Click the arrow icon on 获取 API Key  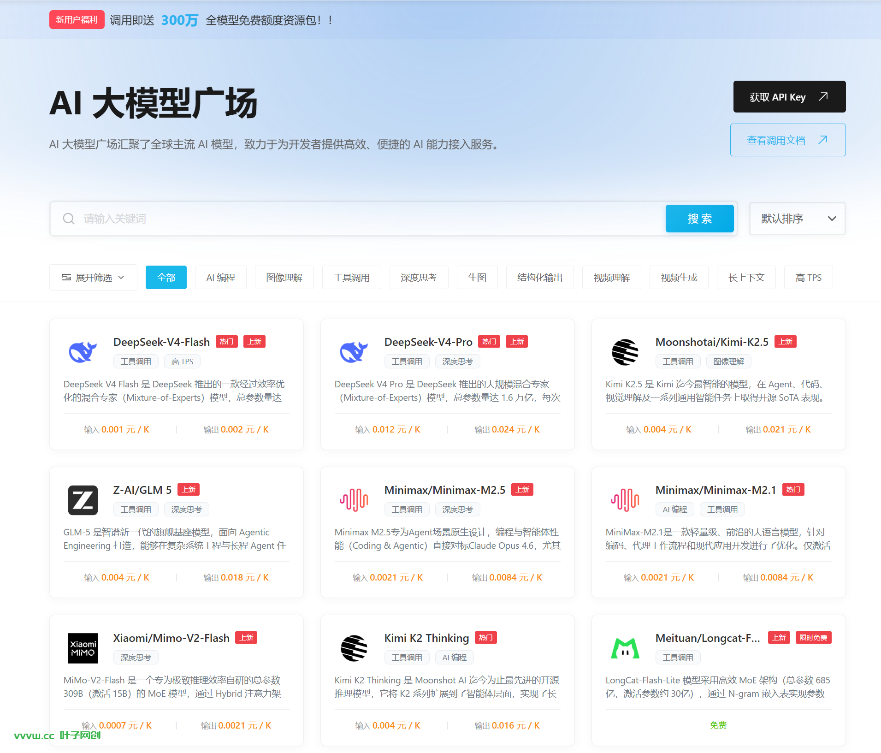pyautogui.click(x=823, y=96)
